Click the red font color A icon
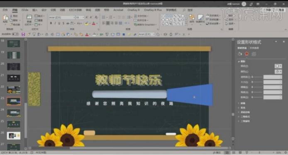Image resolution: width=288 pixels, height=155 pixels. 94,23
